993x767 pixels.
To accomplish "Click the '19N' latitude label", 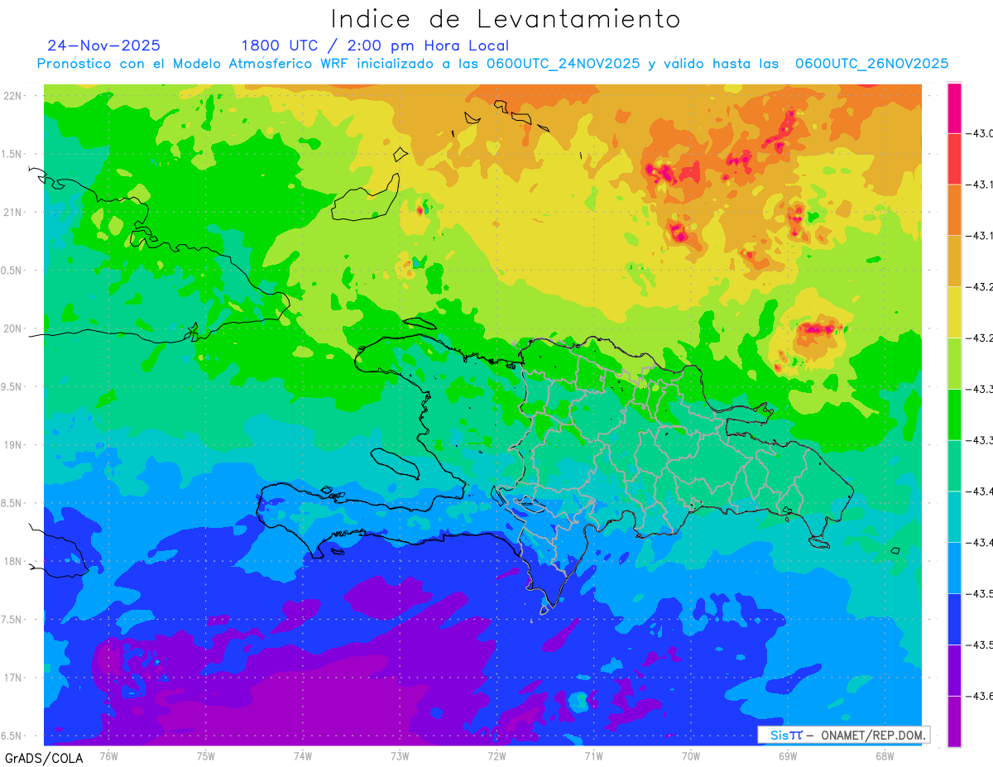I will [x=13, y=445].
